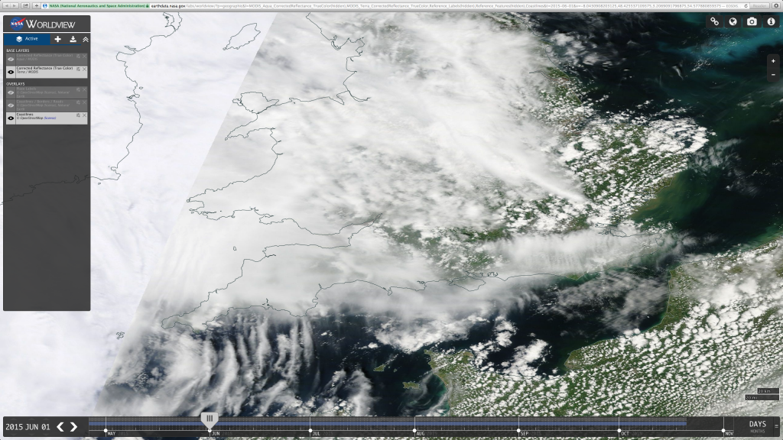Open options for Coastlines overlay

tap(79, 115)
